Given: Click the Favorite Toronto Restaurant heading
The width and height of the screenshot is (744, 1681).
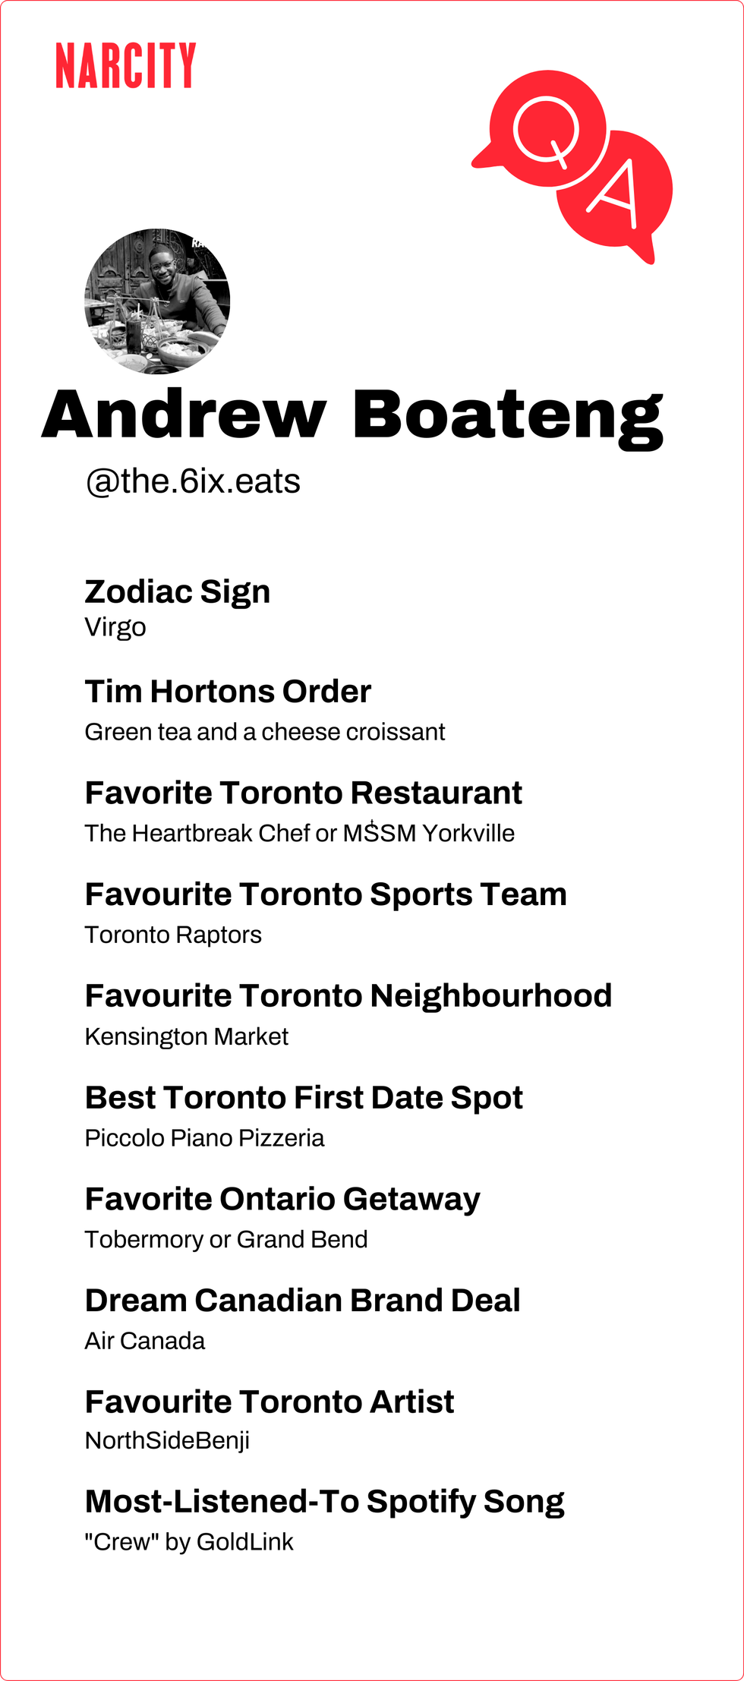Looking at the screenshot, I should (x=303, y=793).
